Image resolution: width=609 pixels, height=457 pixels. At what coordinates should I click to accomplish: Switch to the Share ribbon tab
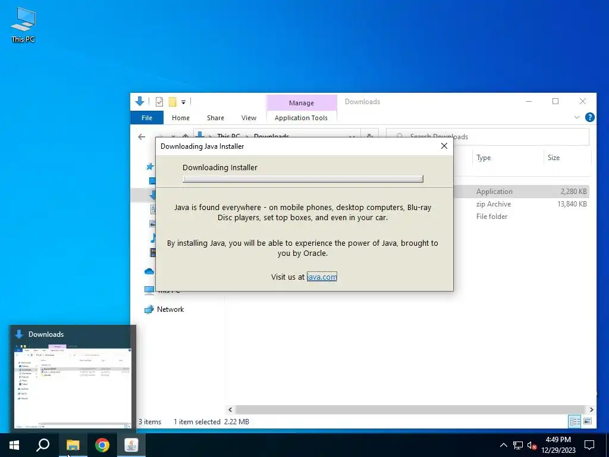click(x=215, y=118)
